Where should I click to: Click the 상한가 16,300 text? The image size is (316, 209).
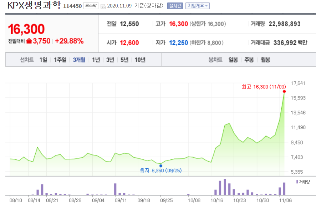point(208,24)
